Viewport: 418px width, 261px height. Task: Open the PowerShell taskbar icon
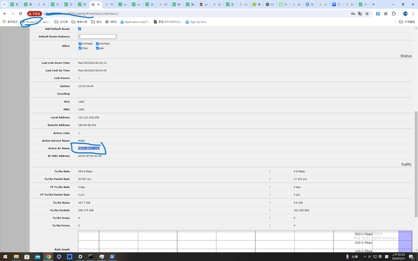pos(112,257)
